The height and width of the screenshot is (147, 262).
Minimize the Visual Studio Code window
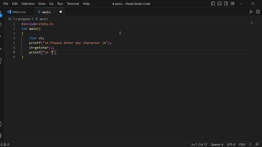(x=241, y=4)
